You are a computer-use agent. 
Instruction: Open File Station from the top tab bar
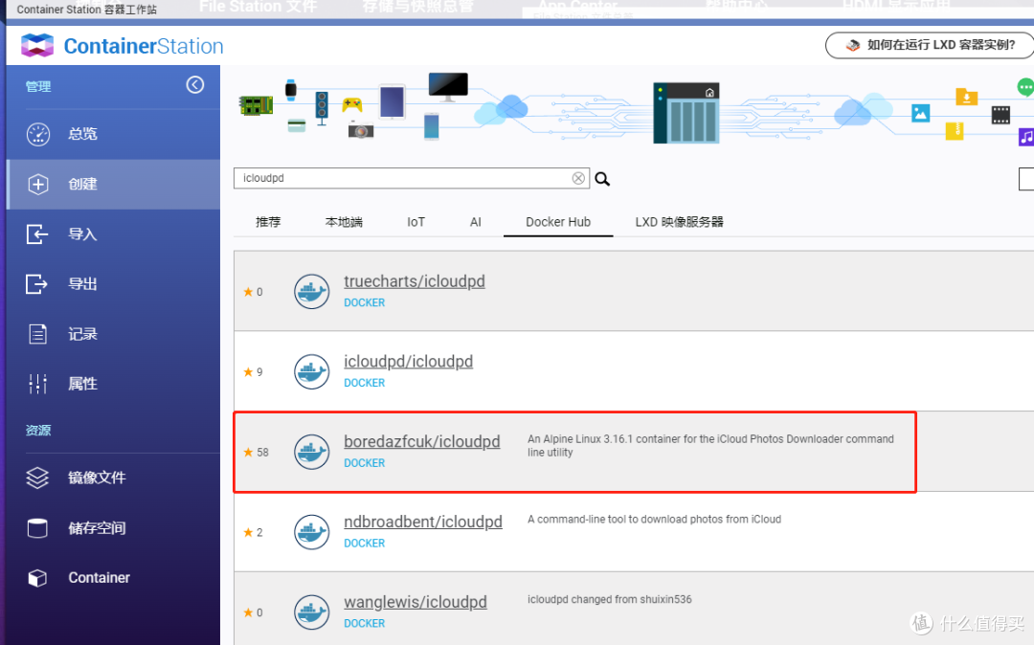coord(257,7)
